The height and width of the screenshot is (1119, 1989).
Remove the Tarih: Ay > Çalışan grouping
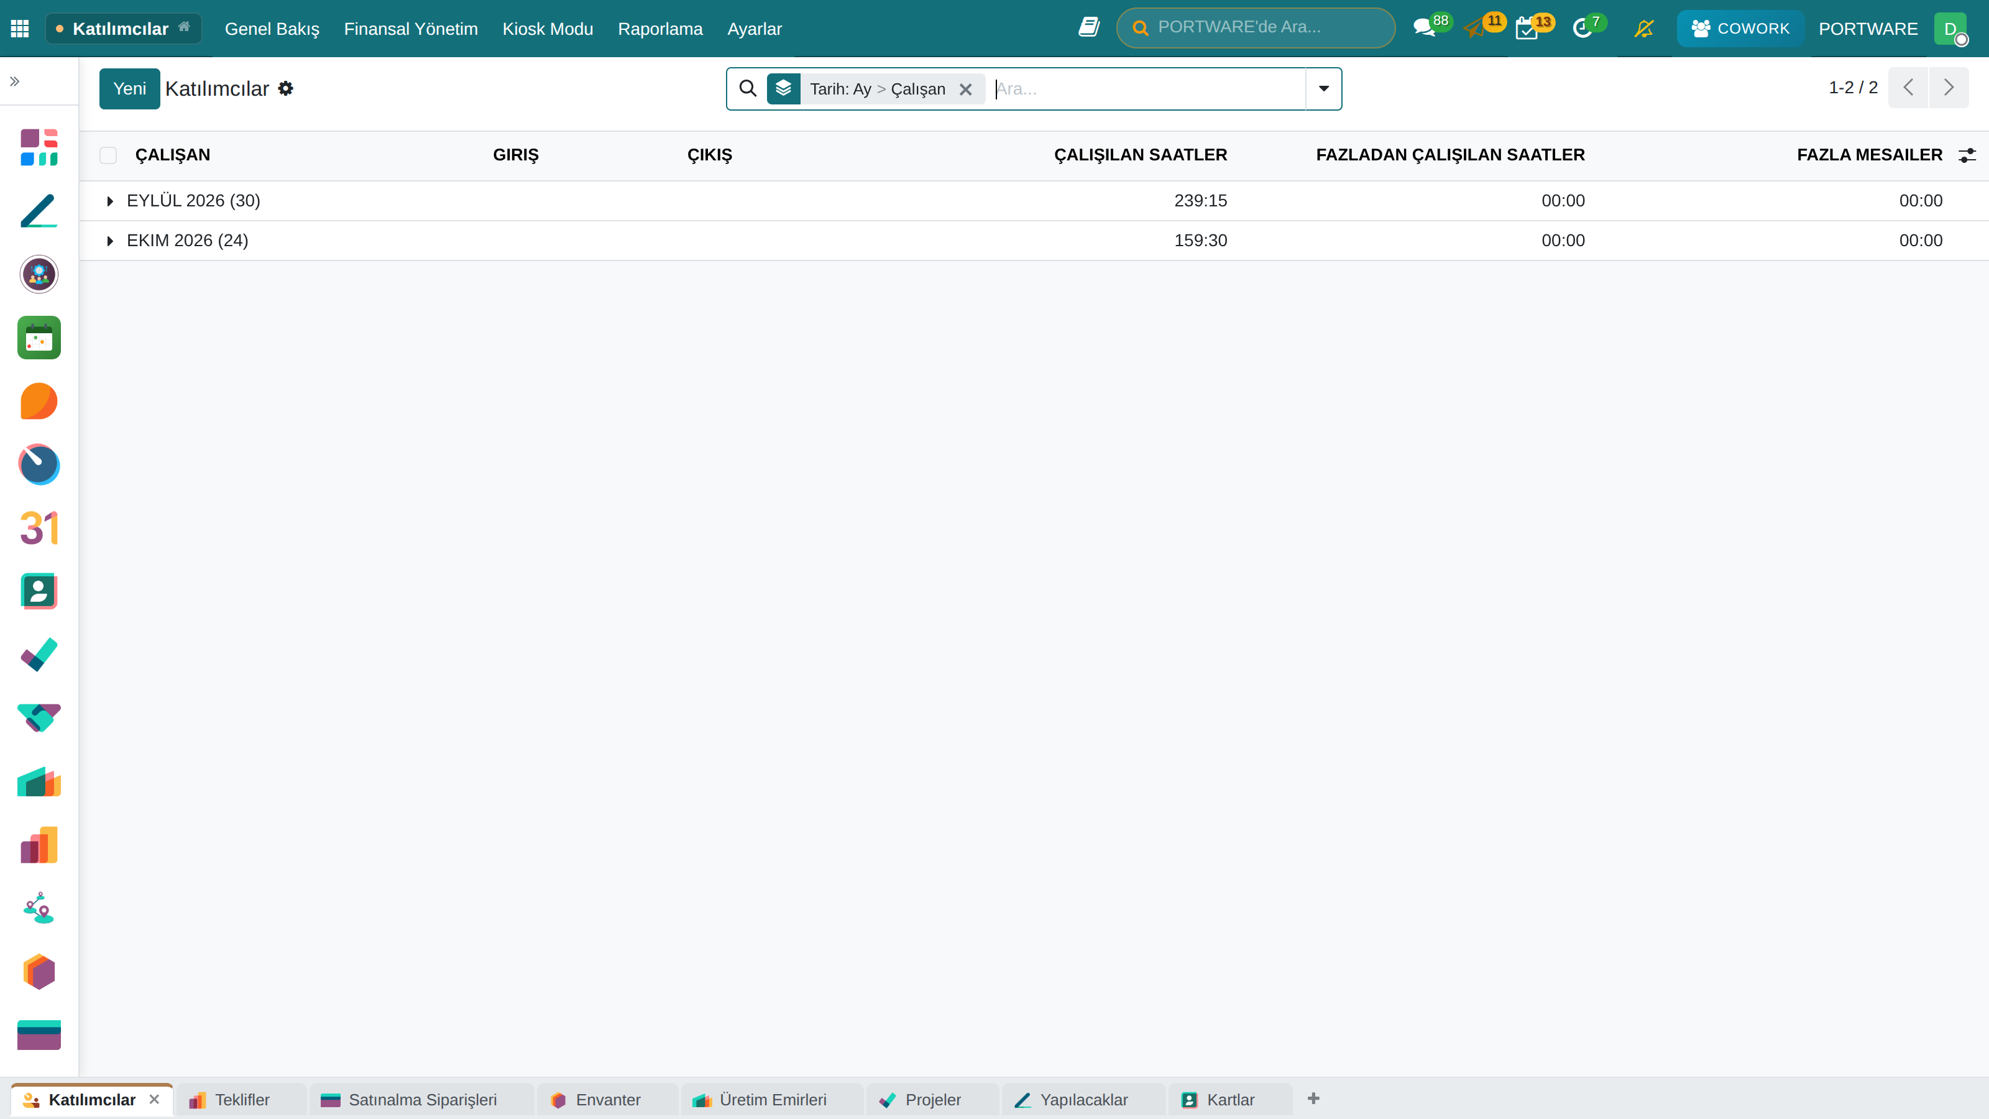[x=965, y=90]
